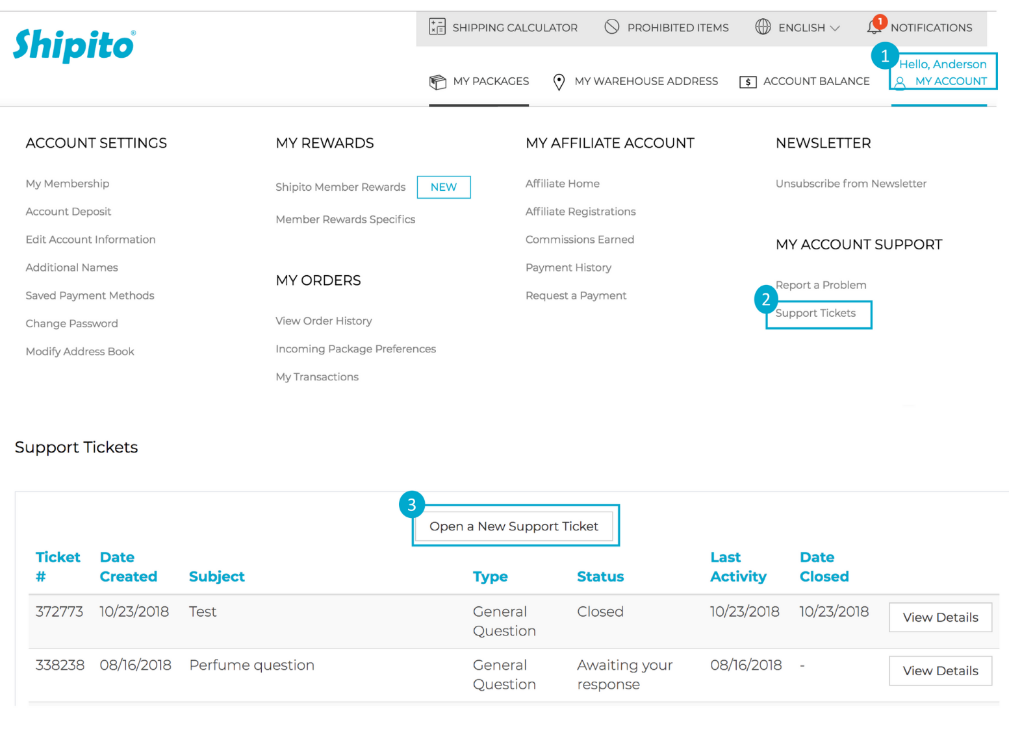Click the shipping calculator icon
Viewport: 1009px width, 729px height.
click(x=437, y=27)
